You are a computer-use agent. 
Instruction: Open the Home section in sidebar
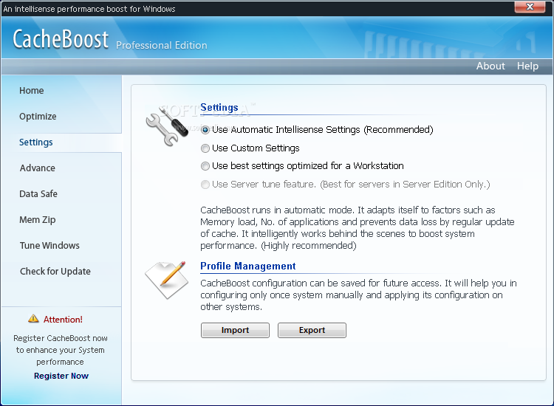coord(32,91)
